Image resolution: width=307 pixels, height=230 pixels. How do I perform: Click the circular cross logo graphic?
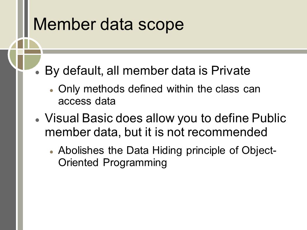(x=25, y=54)
